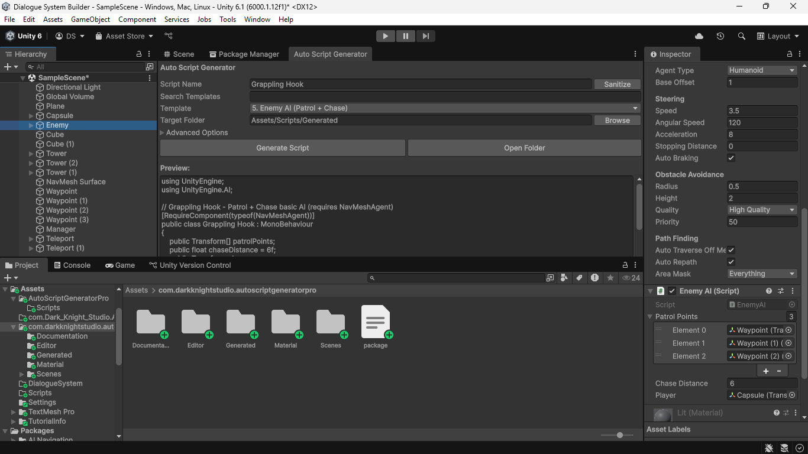Switch to the Console tab

coord(72,265)
